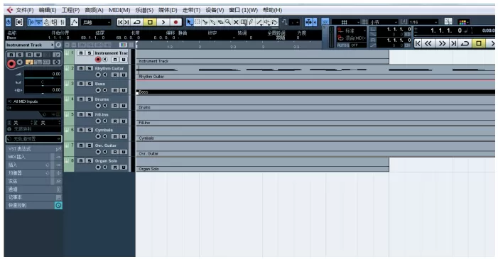Screen dimensions: 498x259
Task: Click the Open Mixer icon
Action: pos(63,22)
